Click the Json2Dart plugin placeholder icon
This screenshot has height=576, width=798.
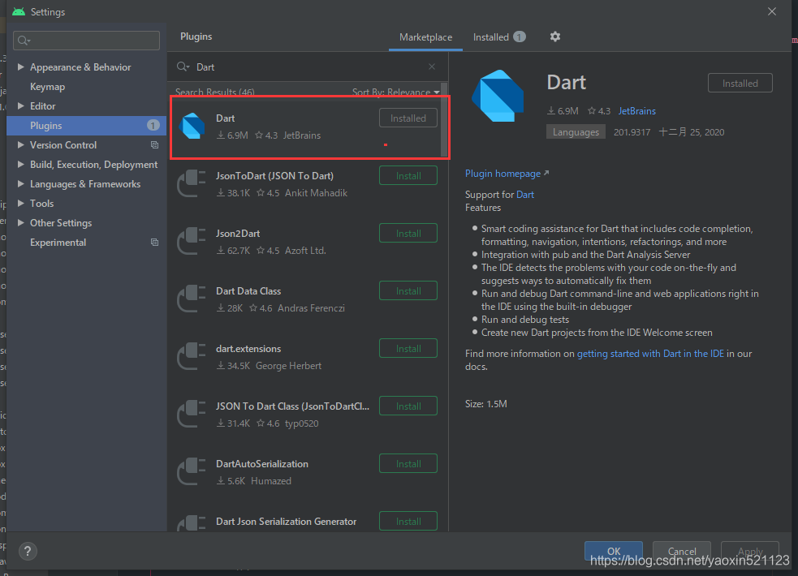pyautogui.click(x=192, y=241)
